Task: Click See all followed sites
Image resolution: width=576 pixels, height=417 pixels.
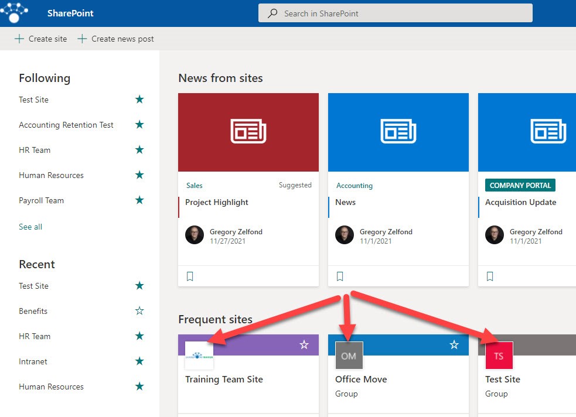Action: click(x=30, y=227)
